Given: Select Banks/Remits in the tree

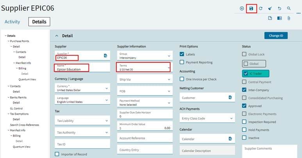Looking at the screenshot, I should click(18, 98).
